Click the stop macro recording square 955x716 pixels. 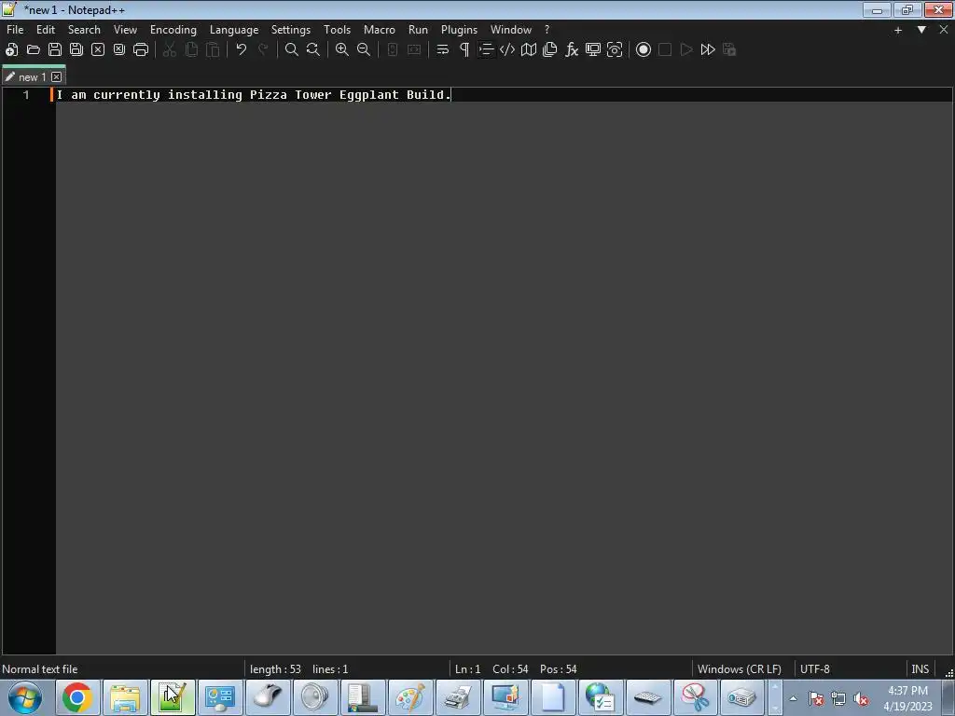point(665,50)
